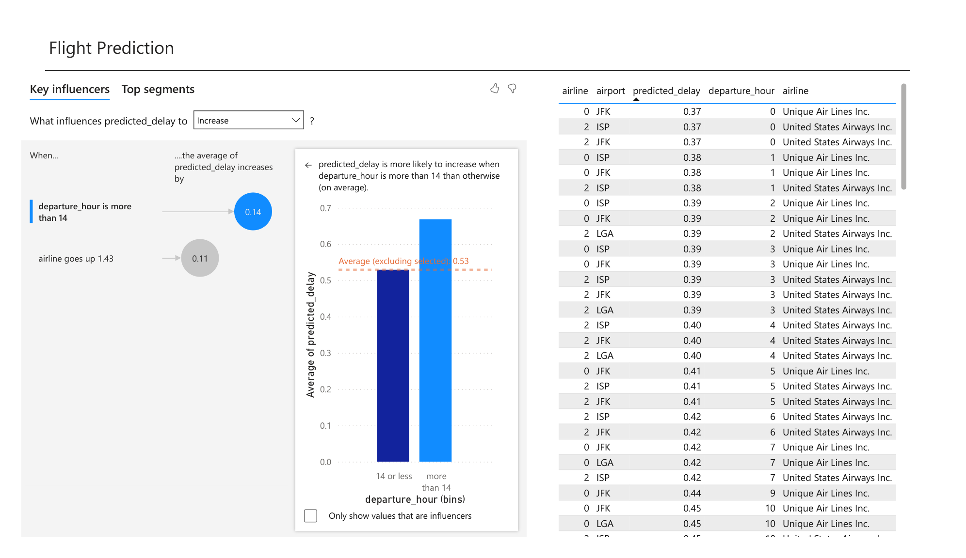The width and height of the screenshot is (966, 558).
Task: Click the 'more than 14' axis label
Action: click(x=436, y=482)
